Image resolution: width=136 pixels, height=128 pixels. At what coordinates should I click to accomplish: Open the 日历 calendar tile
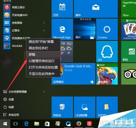click(x=62, y=9)
